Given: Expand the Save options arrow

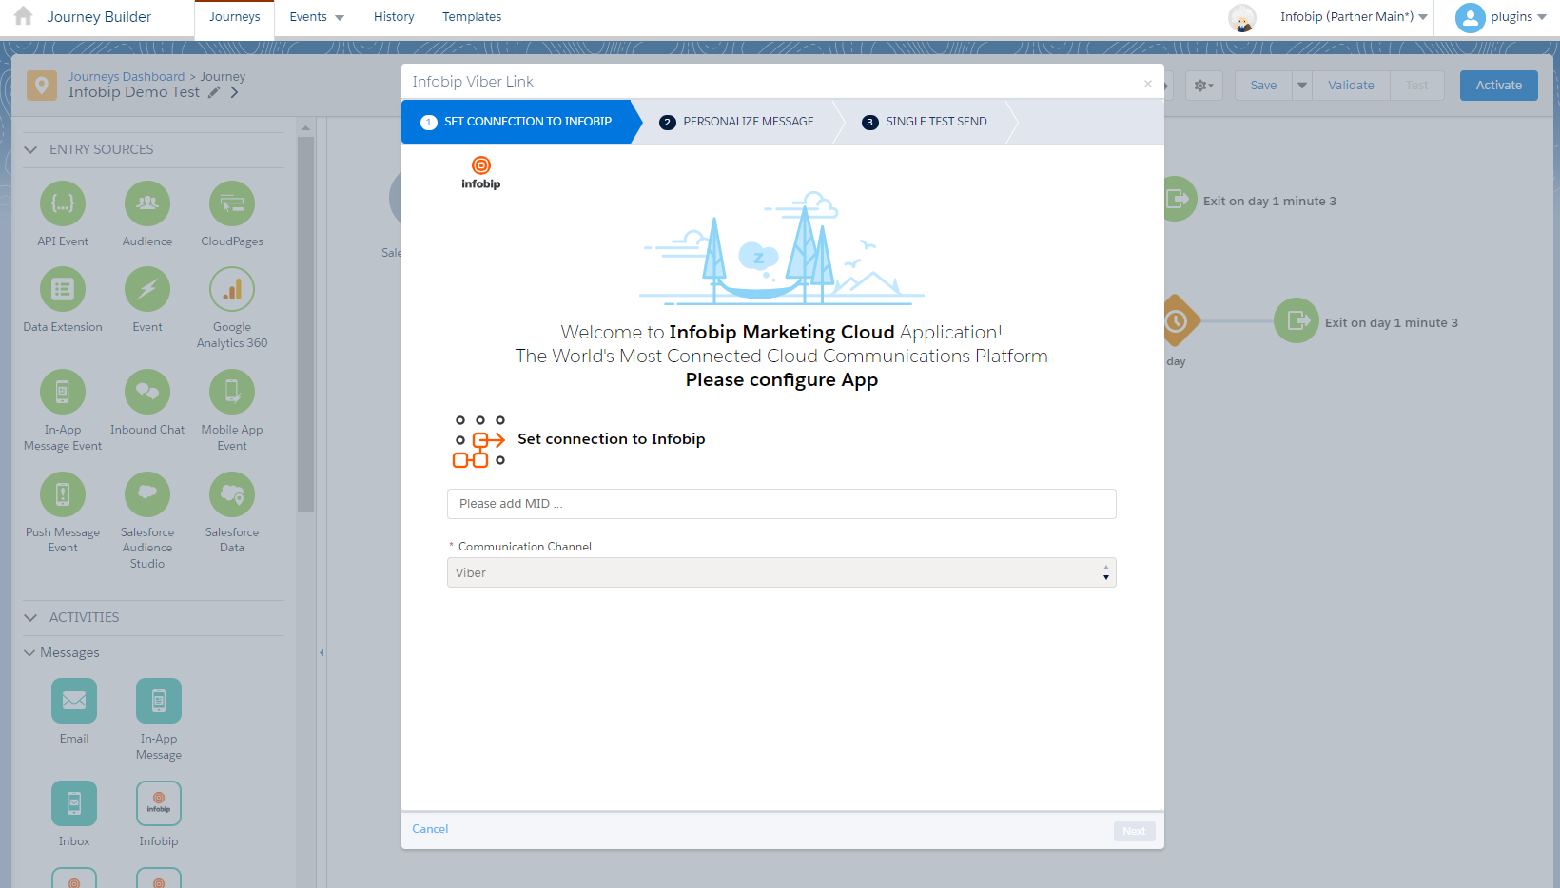Looking at the screenshot, I should coord(1302,86).
